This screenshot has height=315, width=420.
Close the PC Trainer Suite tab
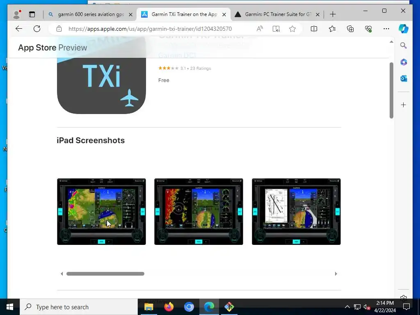point(317,14)
